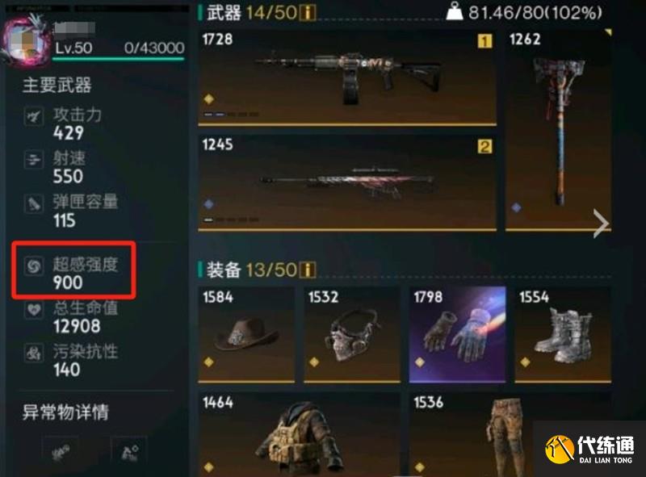Select the 1532 skull mask item

pos(352,335)
